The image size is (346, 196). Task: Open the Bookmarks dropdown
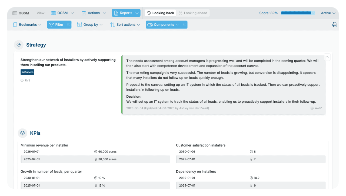pyautogui.click(x=27, y=25)
